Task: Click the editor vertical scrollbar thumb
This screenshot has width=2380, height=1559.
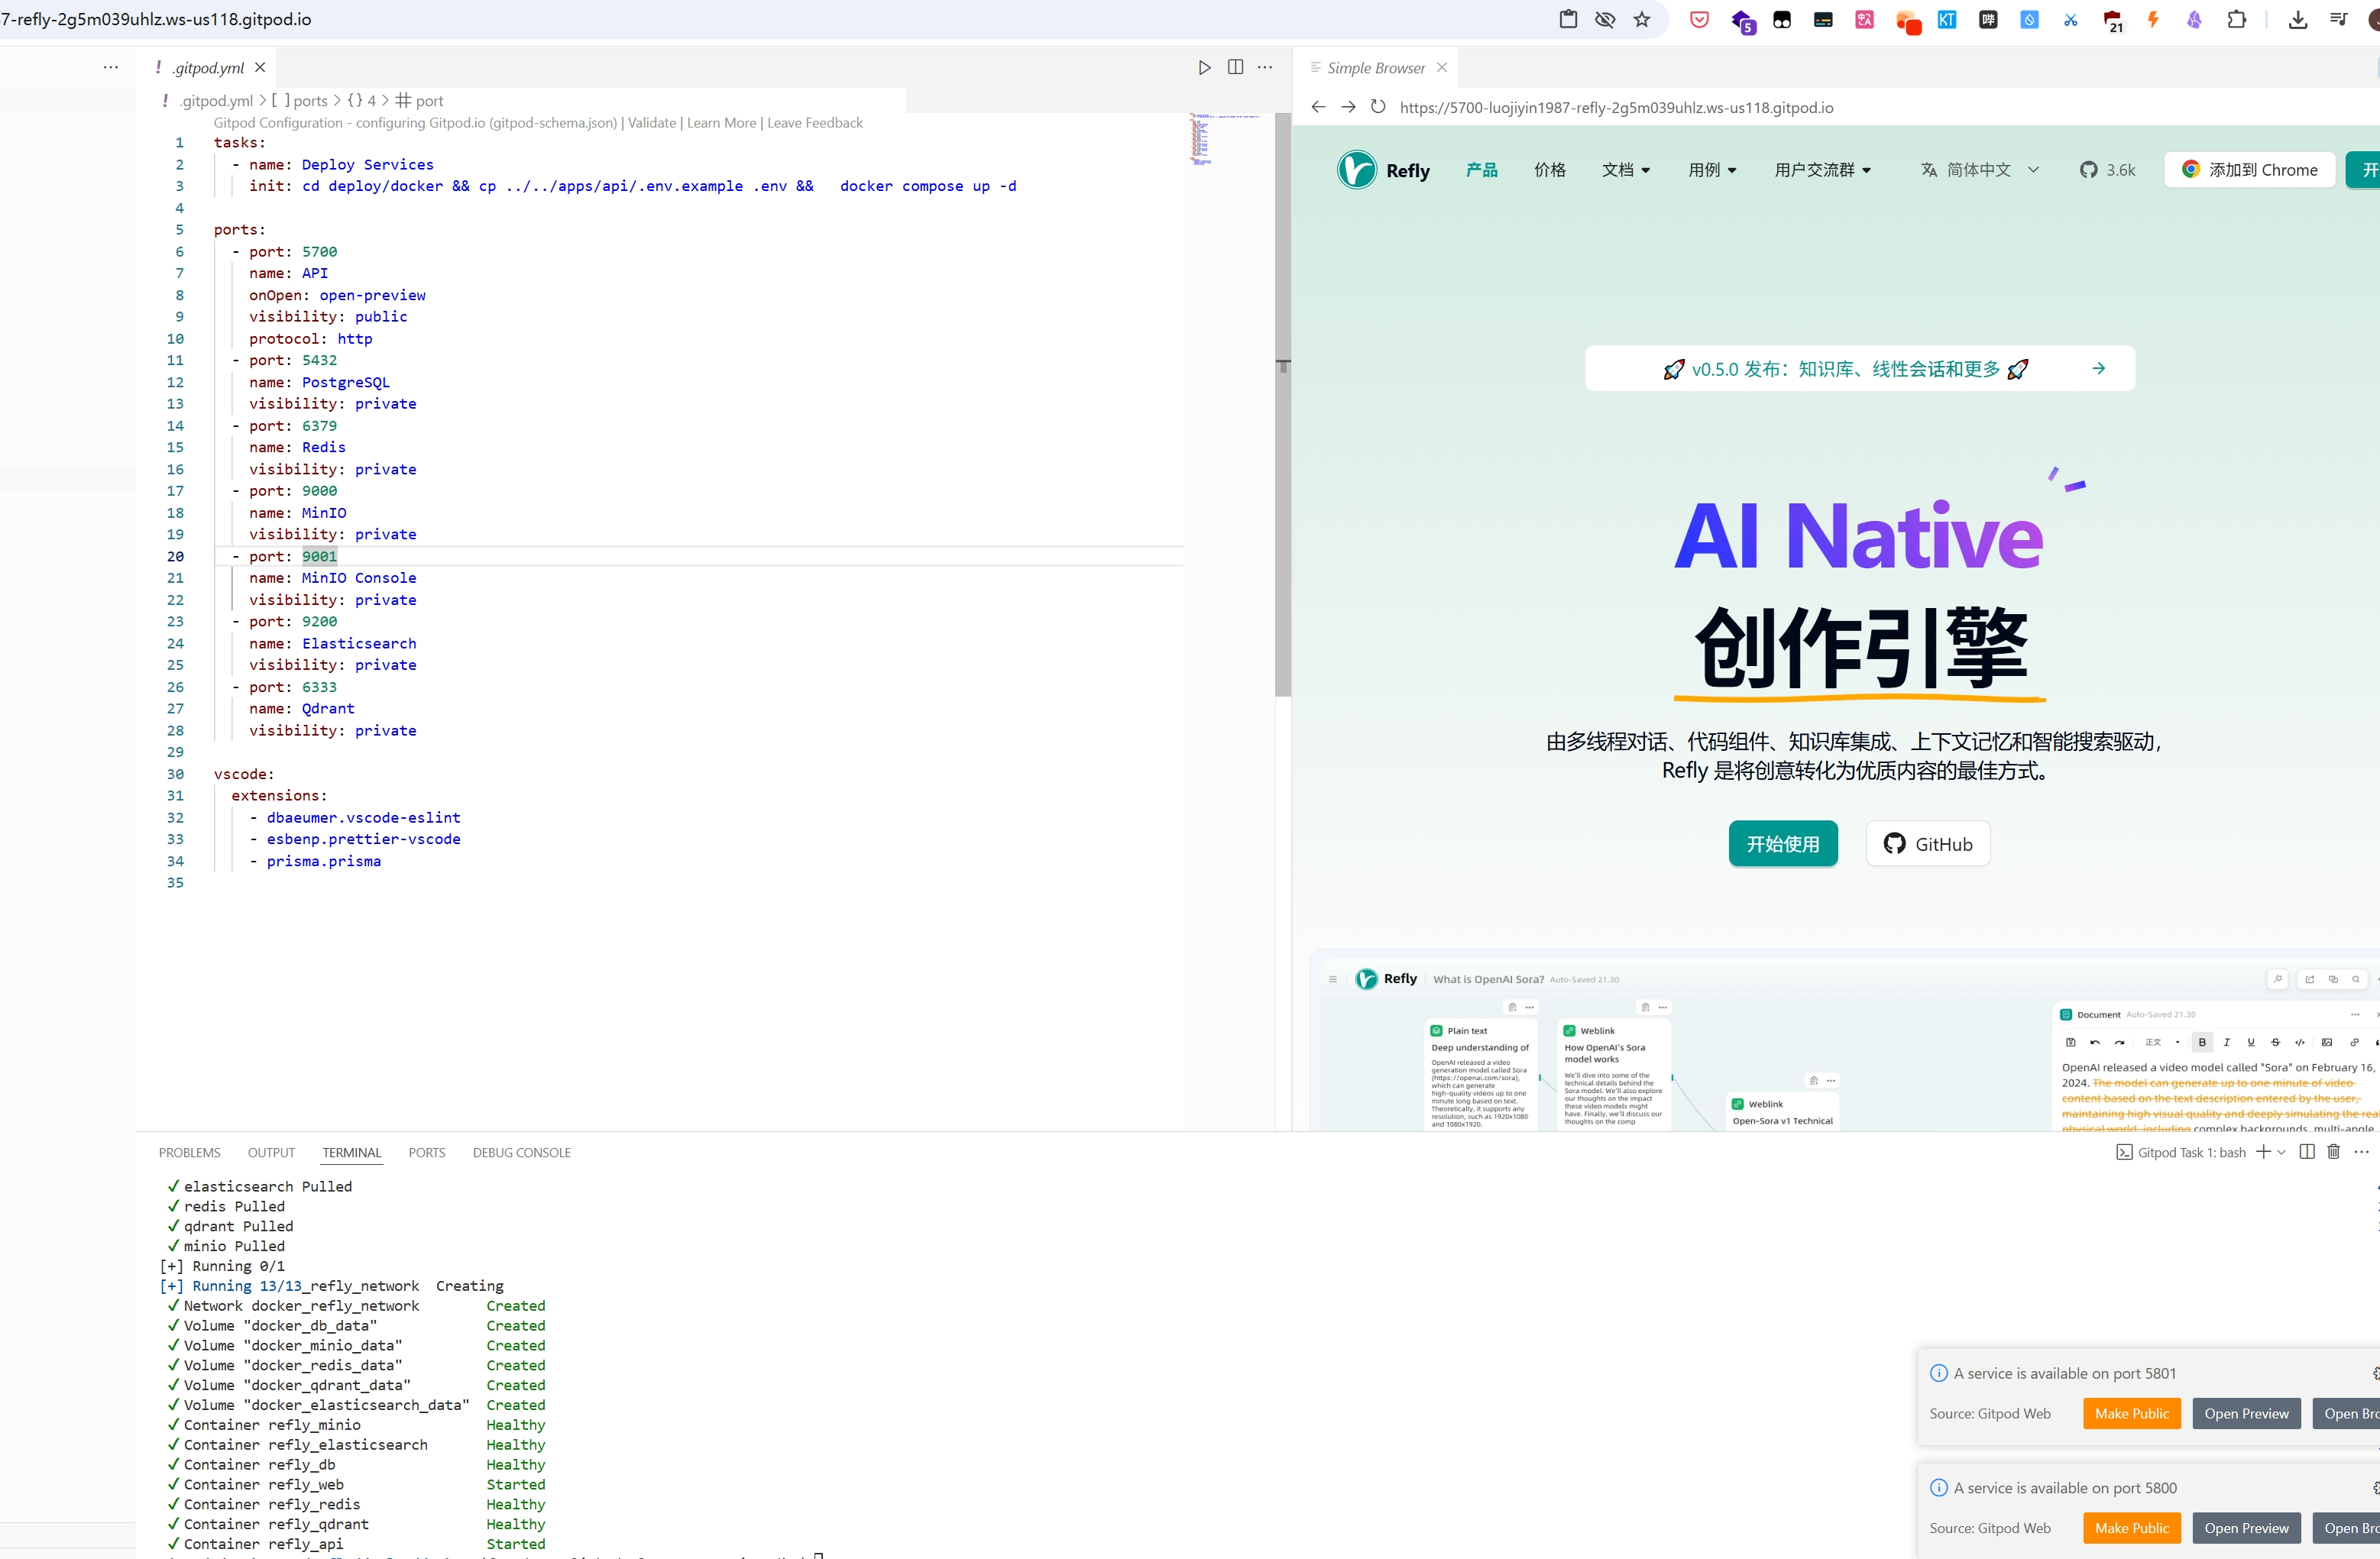Action: click(1283, 405)
